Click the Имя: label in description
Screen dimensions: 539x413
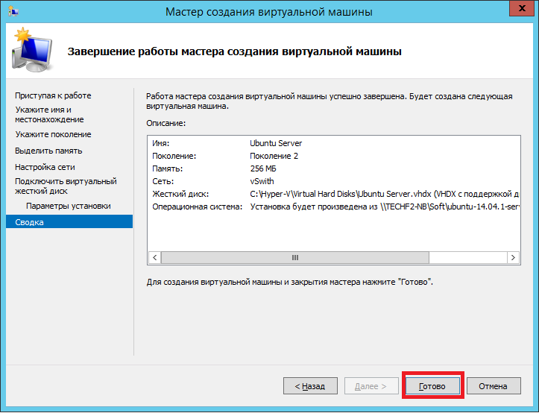(161, 143)
